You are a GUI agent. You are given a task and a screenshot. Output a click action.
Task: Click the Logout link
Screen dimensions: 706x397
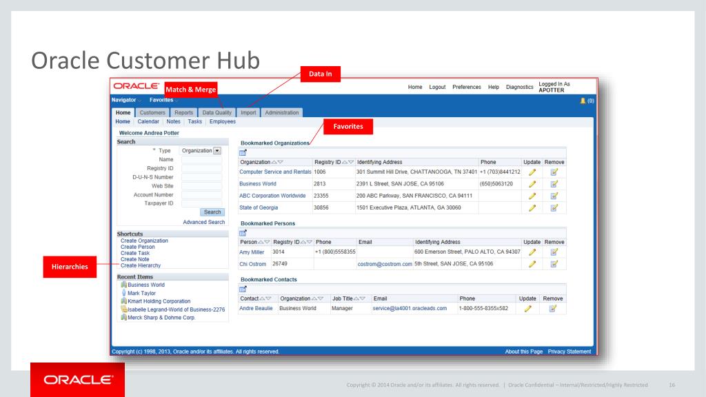tap(437, 87)
